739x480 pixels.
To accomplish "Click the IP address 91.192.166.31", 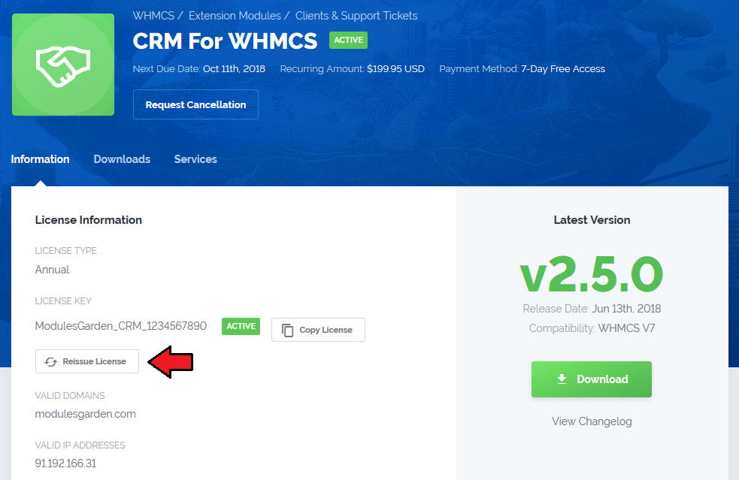I will [65, 463].
